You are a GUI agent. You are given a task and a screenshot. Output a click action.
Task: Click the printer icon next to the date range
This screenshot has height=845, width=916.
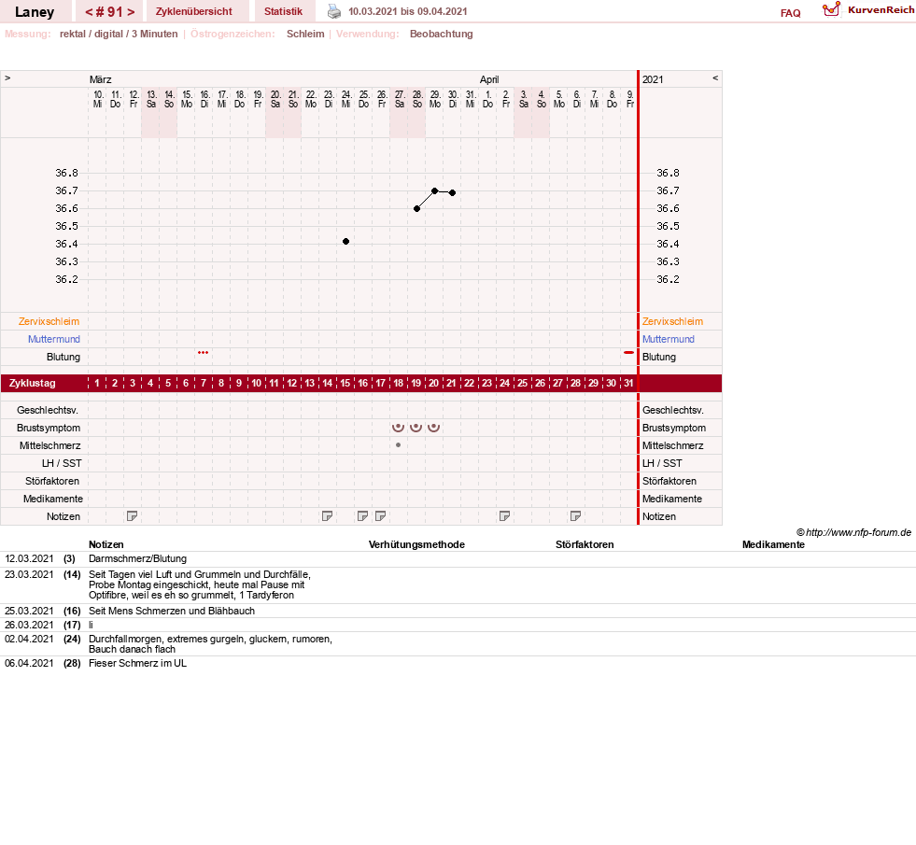pyautogui.click(x=334, y=11)
